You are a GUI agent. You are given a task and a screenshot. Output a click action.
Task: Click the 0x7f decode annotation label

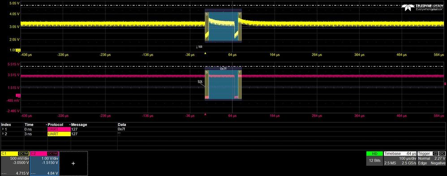click(x=223, y=68)
